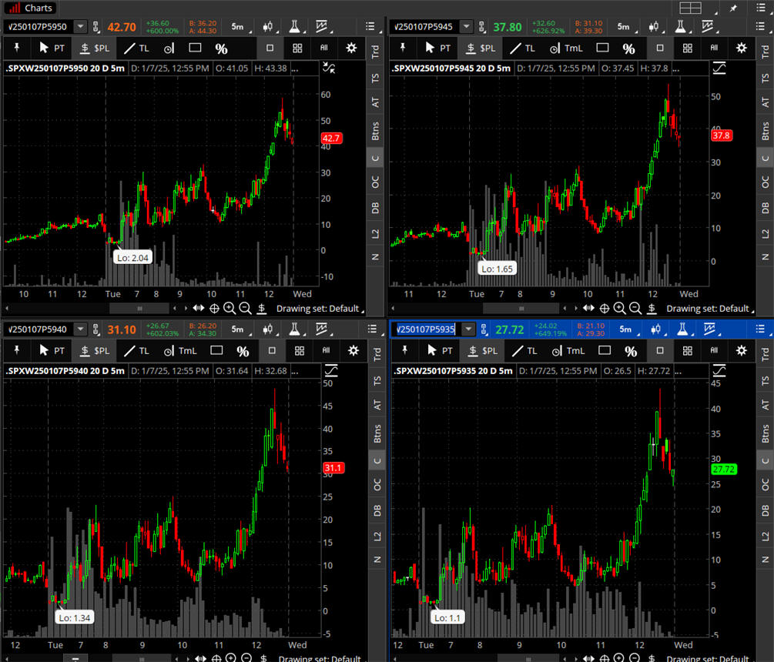Open Patterns icon on P5950 chart
The width and height of the screenshot is (774, 662).
coord(323,27)
